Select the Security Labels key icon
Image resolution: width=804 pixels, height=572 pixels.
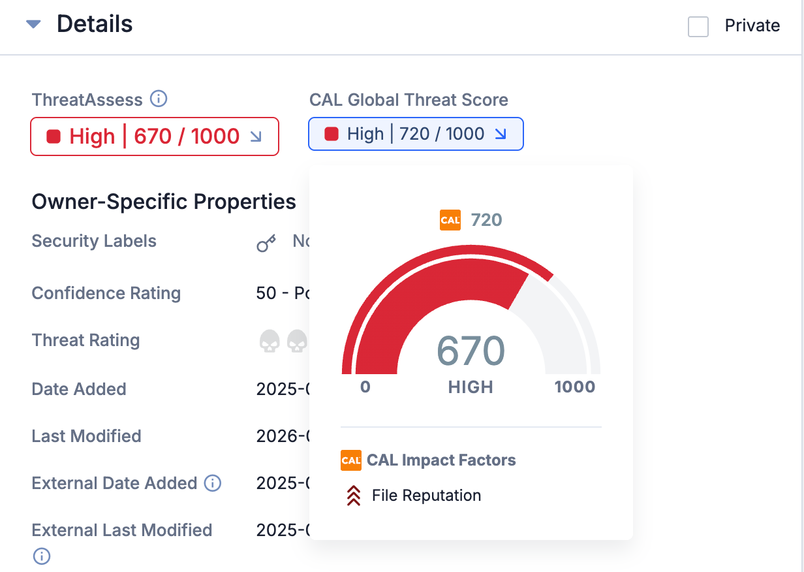[x=266, y=244]
